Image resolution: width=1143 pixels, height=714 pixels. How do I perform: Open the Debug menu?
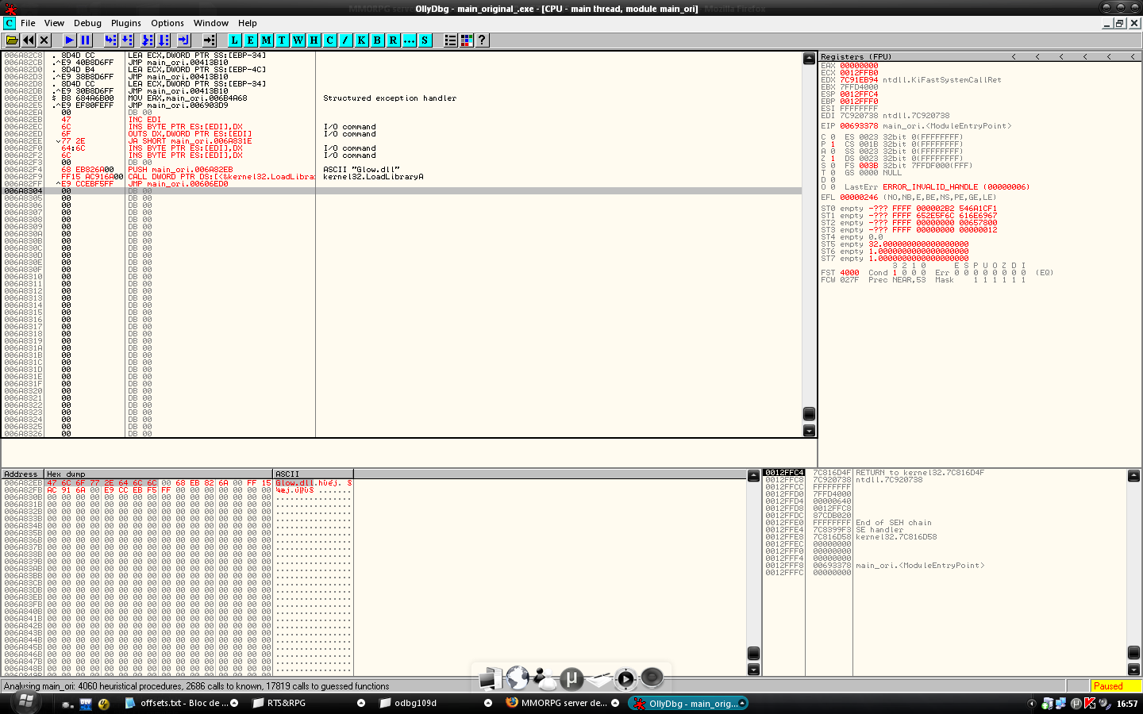tap(87, 23)
